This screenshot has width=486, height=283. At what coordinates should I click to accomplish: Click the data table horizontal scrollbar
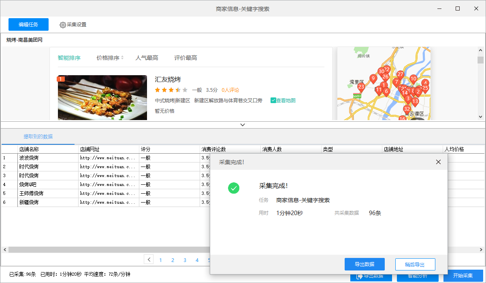109,250
